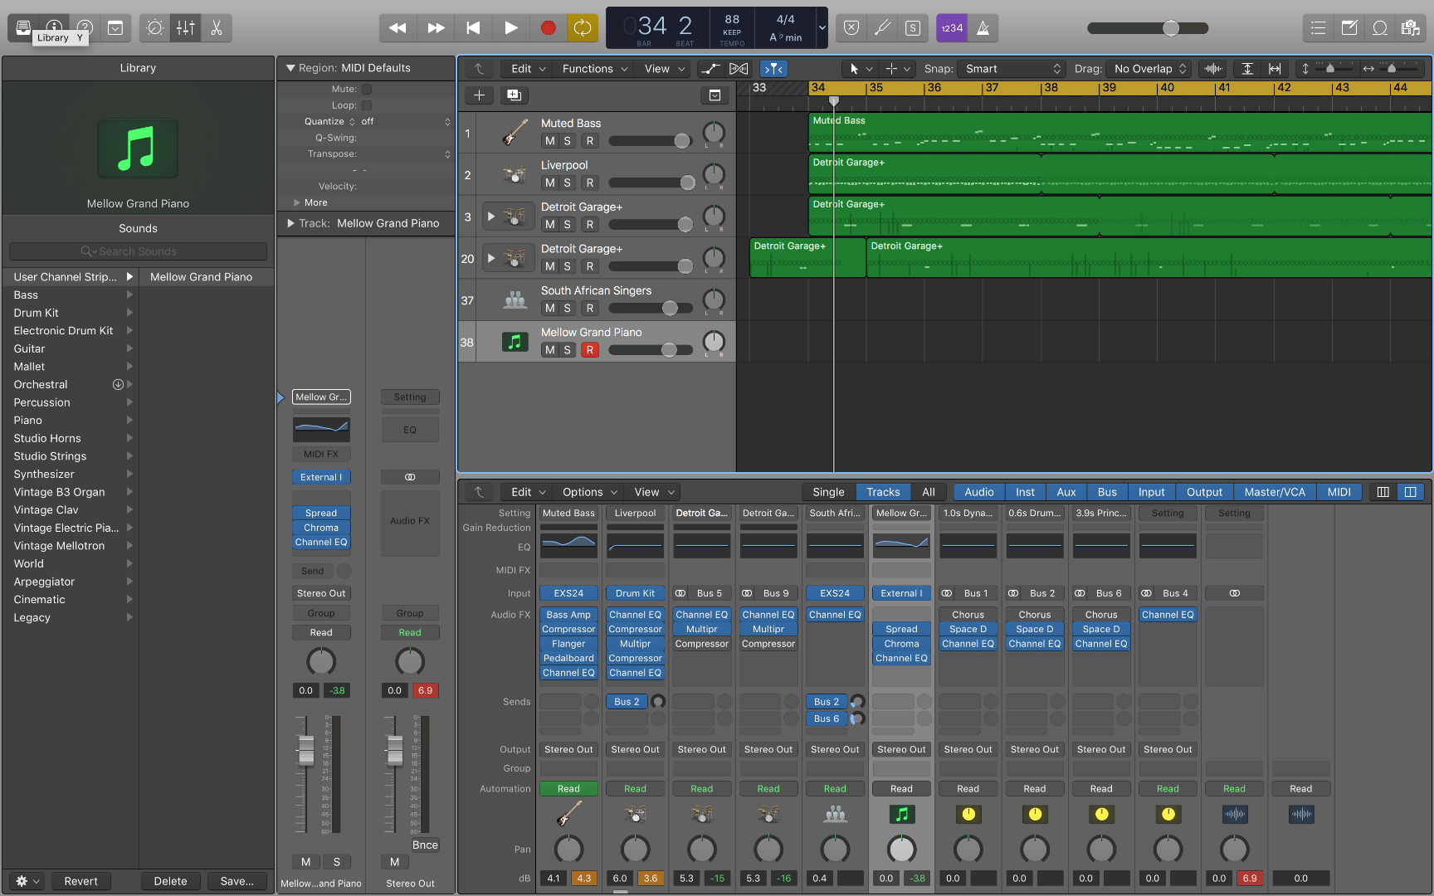
Task: Click the add track plus button
Action: [479, 95]
